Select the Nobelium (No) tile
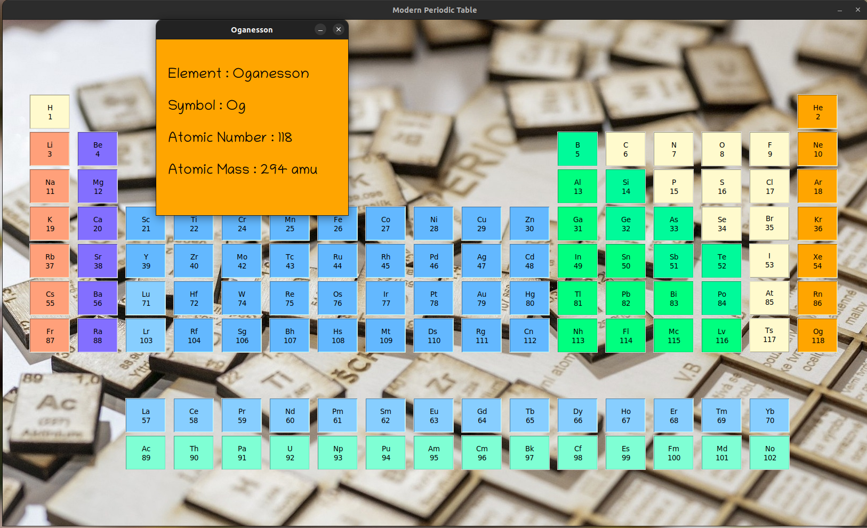Viewport: 867px width, 528px height. [x=769, y=452]
